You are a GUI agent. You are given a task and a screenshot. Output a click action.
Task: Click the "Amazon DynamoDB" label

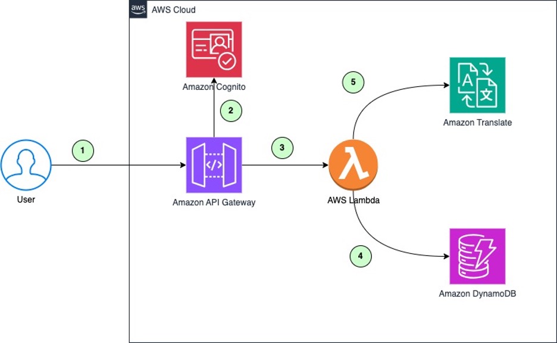coord(477,294)
